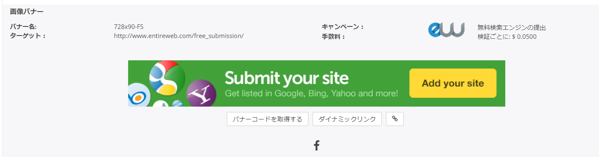Select the 728x90-FS banner name text
Viewport: 599px width, 157px height.
click(129, 27)
